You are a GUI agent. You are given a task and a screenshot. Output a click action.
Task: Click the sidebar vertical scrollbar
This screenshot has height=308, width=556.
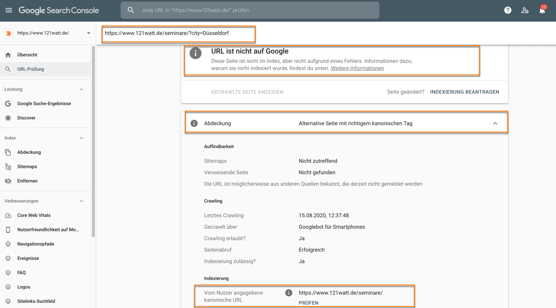(93, 141)
